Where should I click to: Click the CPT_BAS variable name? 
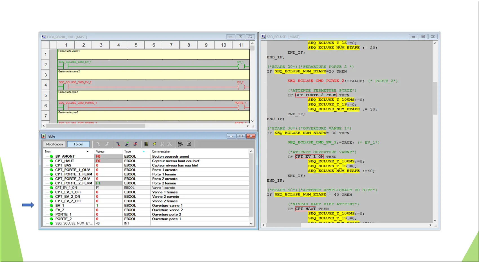[63, 165]
